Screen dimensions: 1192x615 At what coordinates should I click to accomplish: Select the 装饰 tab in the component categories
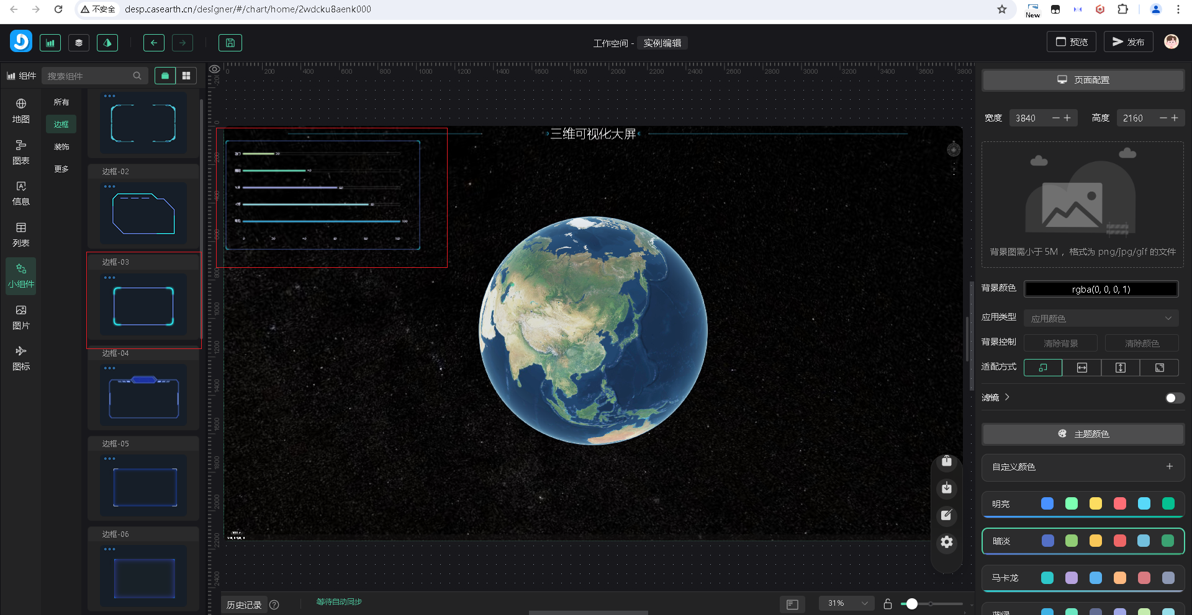[x=61, y=147]
